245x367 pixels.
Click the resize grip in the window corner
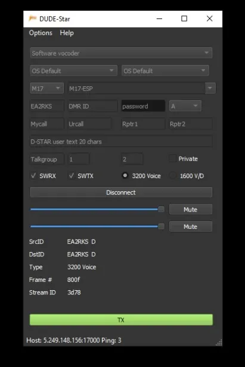219,343
